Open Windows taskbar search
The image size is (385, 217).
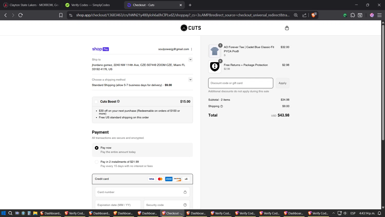click(x=10, y=213)
